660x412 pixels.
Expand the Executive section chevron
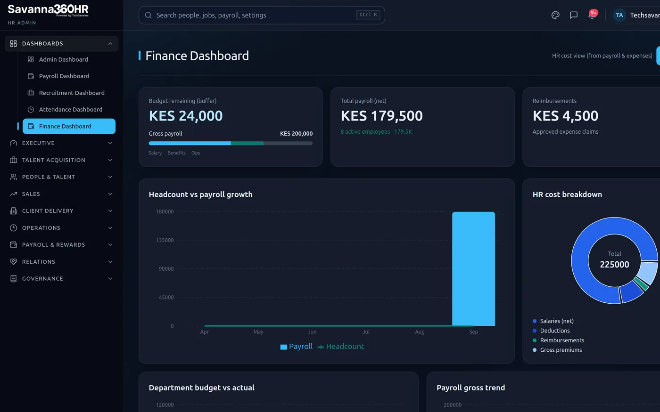(110, 143)
